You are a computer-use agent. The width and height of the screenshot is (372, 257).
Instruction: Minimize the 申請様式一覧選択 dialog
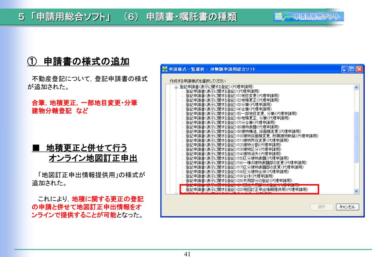[345, 69]
